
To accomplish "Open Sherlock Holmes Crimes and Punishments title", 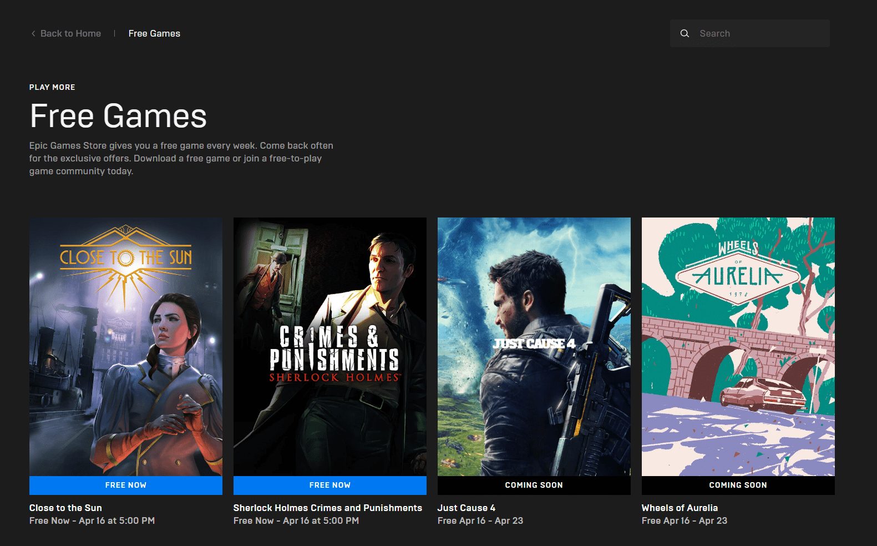I will 328,508.
